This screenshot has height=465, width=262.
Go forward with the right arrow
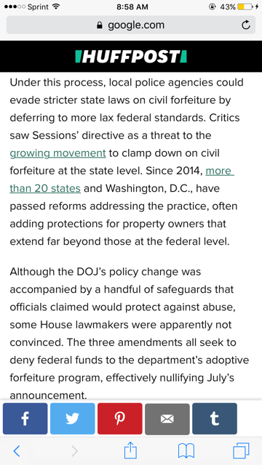pyautogui.click(x=74, y=451)
